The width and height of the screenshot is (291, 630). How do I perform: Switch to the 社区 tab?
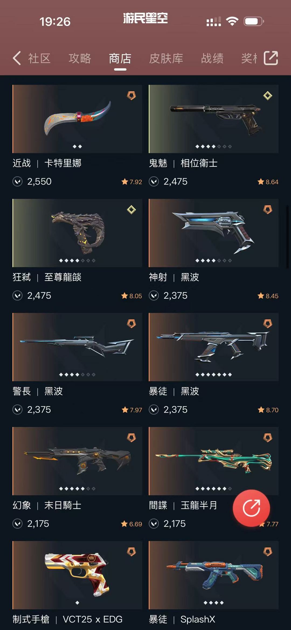(x=39, y=58)
